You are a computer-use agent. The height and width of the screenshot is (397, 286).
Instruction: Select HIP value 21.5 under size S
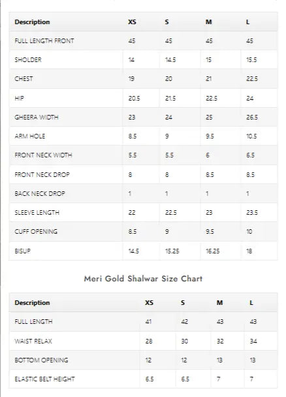point(170,98)
